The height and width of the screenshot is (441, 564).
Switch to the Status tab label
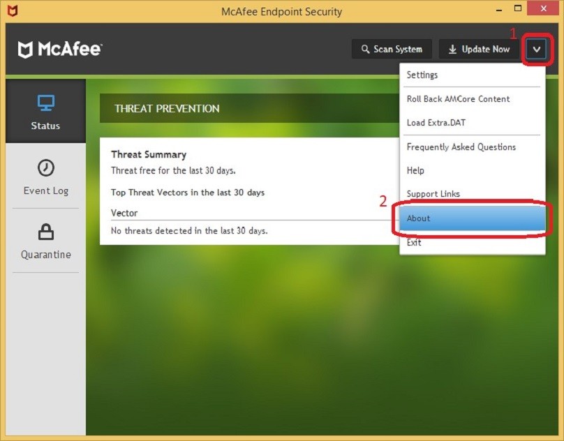45,126
